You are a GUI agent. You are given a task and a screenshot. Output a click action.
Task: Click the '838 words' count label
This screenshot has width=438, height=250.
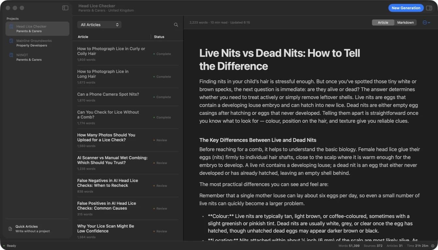pos(85,192)
